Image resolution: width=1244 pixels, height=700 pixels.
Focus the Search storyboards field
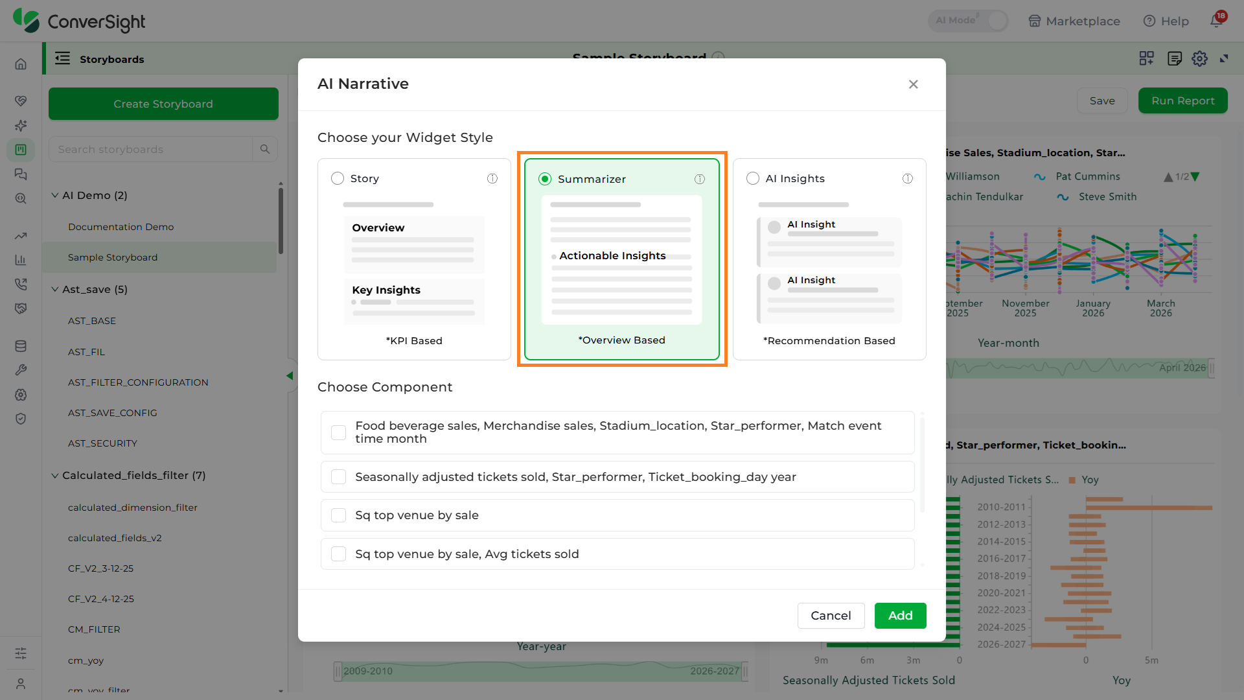coord(150,149)
